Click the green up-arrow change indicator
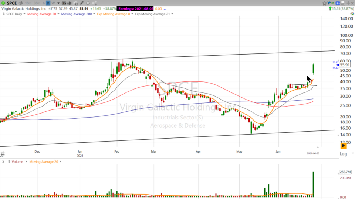Viewport: 355px width, 199px height. coord(330,8)
